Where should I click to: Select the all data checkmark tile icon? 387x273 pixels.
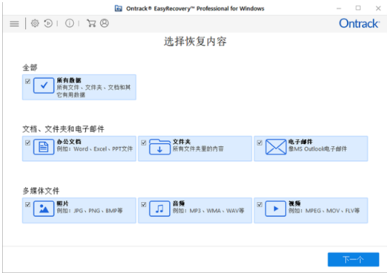click(44, 85)
